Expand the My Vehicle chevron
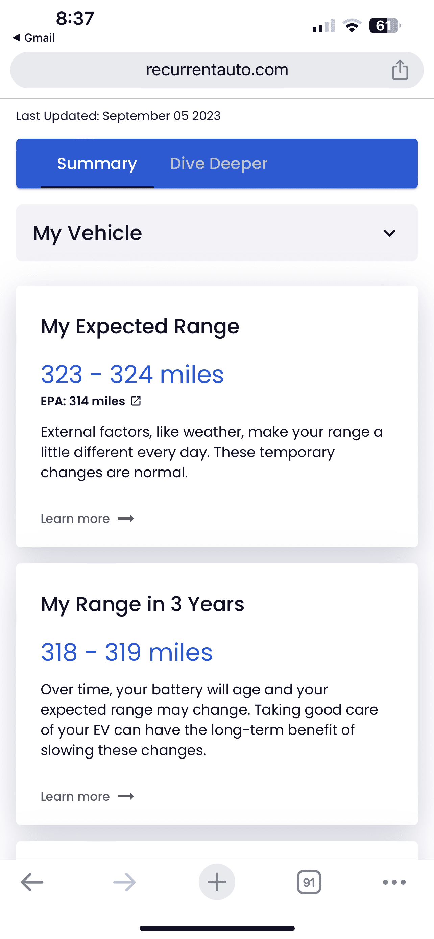 click(389, 233)
